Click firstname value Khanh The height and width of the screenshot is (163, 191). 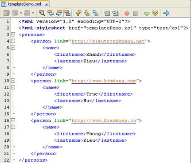[x=94, y=54]
